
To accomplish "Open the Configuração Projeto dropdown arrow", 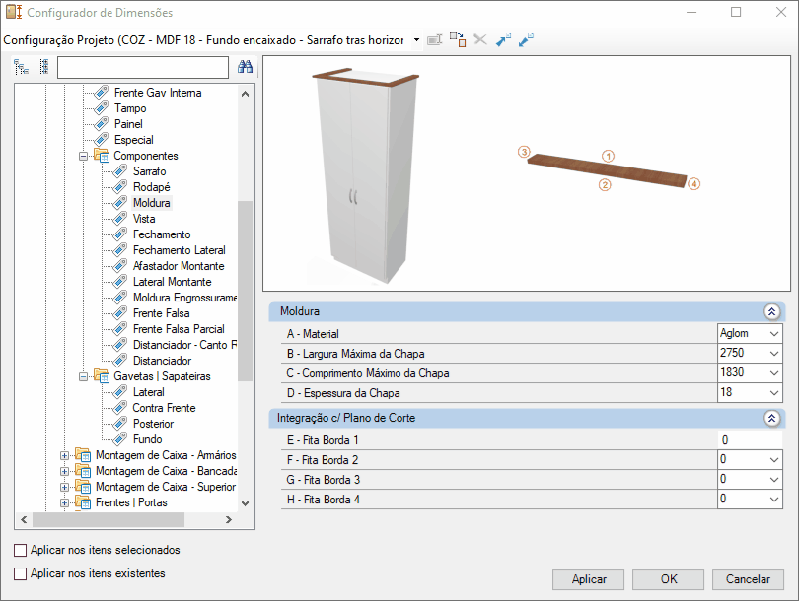I will point(416,39).
